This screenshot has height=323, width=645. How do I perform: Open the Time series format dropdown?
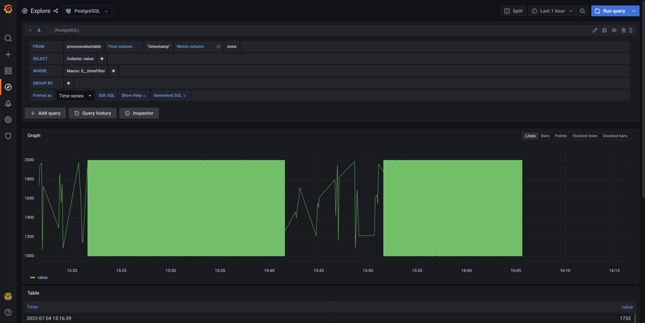pyautogui.click(x=75, y=95)
